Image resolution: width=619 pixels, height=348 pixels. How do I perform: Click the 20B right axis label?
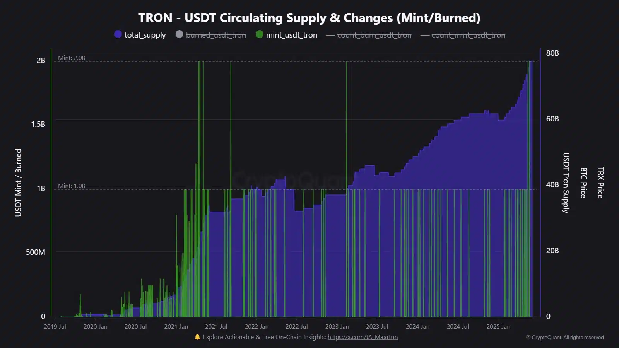pos(552,251)
